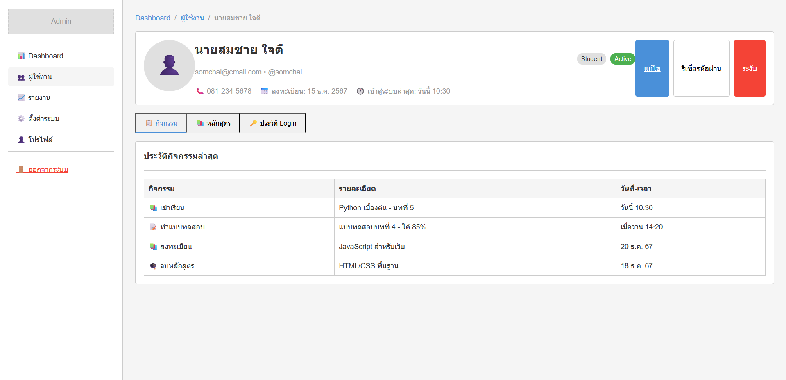Go to ผู้ใช้งาน via breadcrumb link
Image resolution: width=786 pixels, height=380 pixels.
tap(192, 18)
